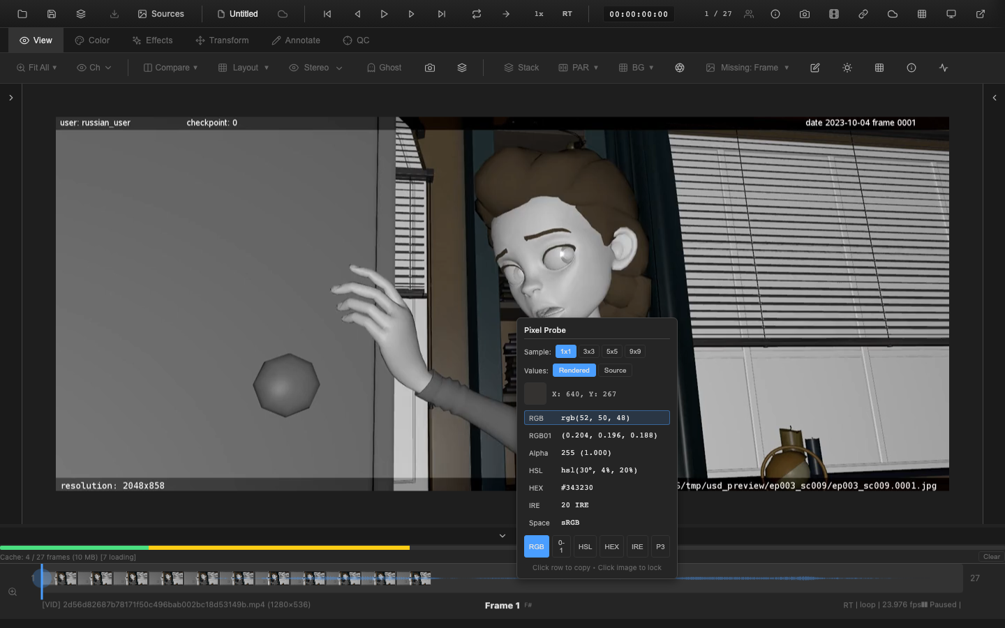
Task: Select the 3x3 sample size
Action: pyautogui.click(x=589, y=352)
